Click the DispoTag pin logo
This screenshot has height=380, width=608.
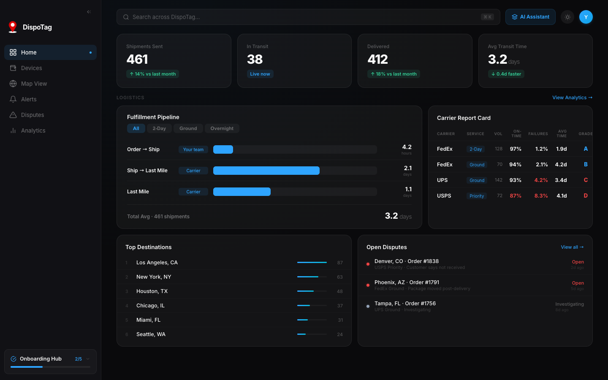[12, 26]
